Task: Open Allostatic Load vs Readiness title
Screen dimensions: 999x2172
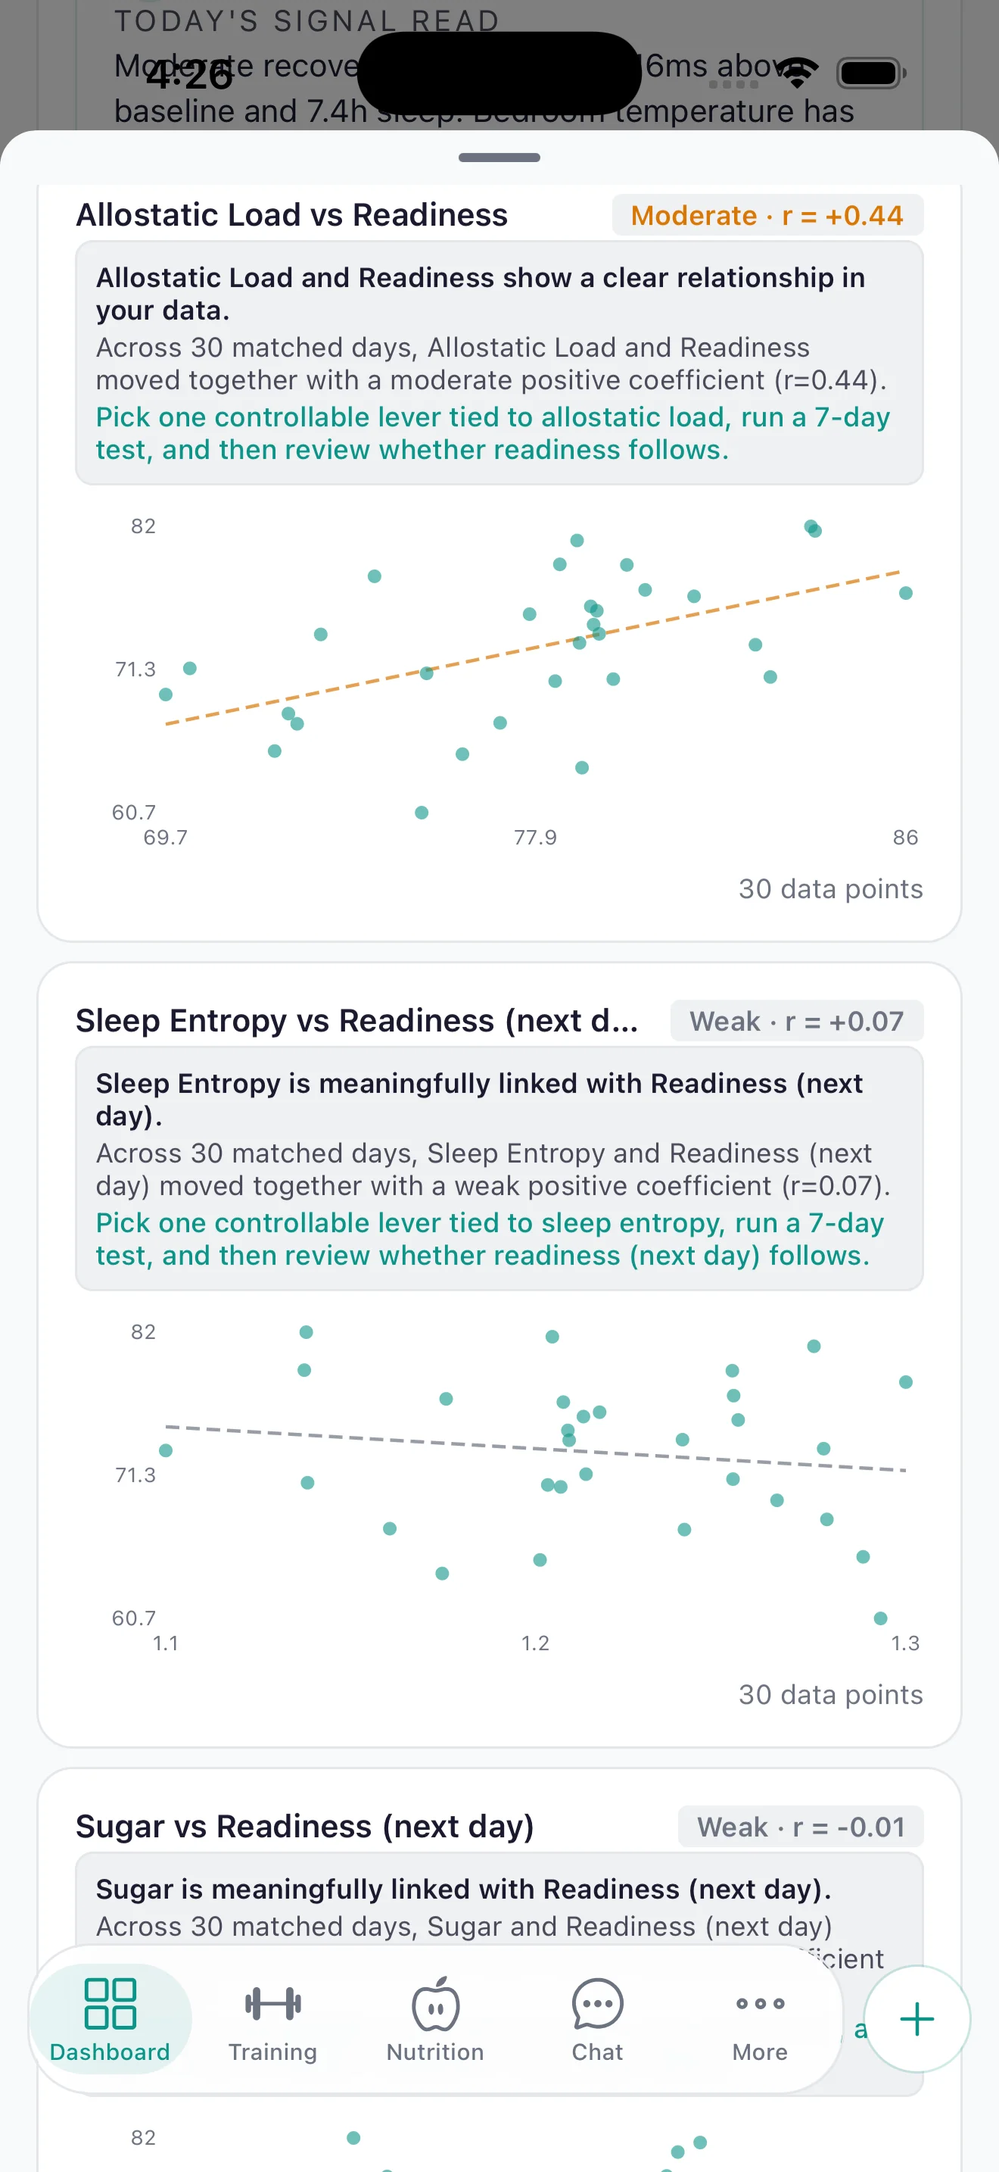Action: (292, 215)
